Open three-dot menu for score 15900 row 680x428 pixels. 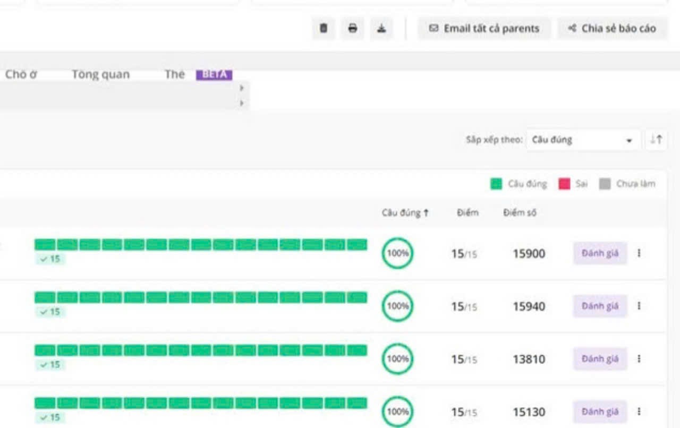(639, 253)
